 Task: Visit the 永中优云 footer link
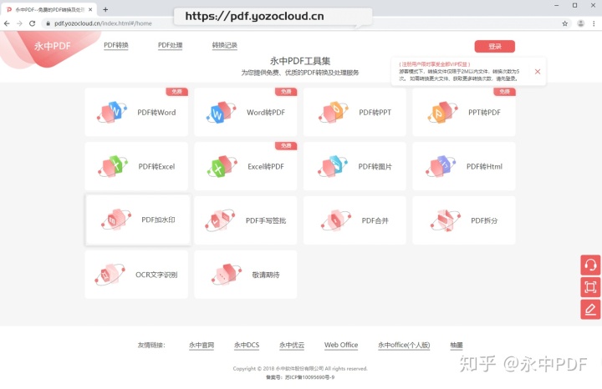click(x=292, y=345)
